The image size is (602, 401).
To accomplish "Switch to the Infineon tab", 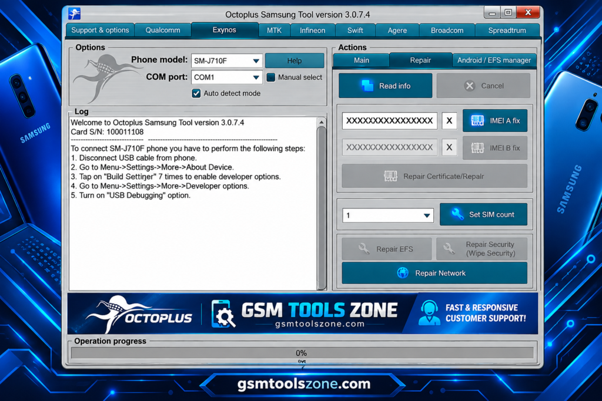I will (x=313, y=31).
